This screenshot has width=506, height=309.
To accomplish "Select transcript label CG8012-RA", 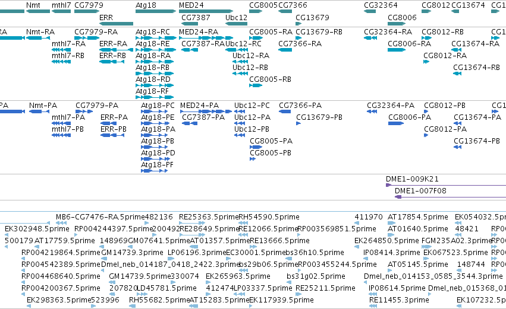I will [x=445, y=56].
